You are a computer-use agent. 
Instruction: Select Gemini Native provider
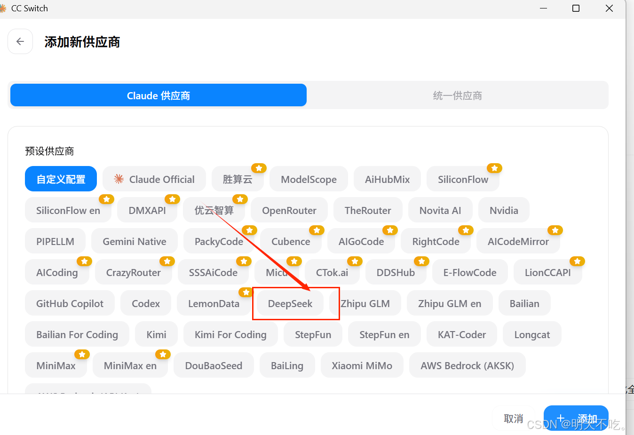point(135,241)
